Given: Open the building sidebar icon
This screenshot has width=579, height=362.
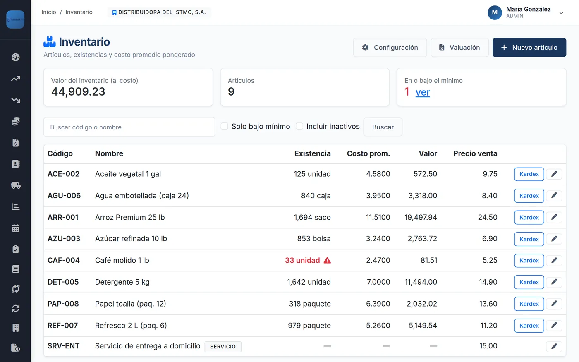Looking at the screenshot, I should [16, 328].
